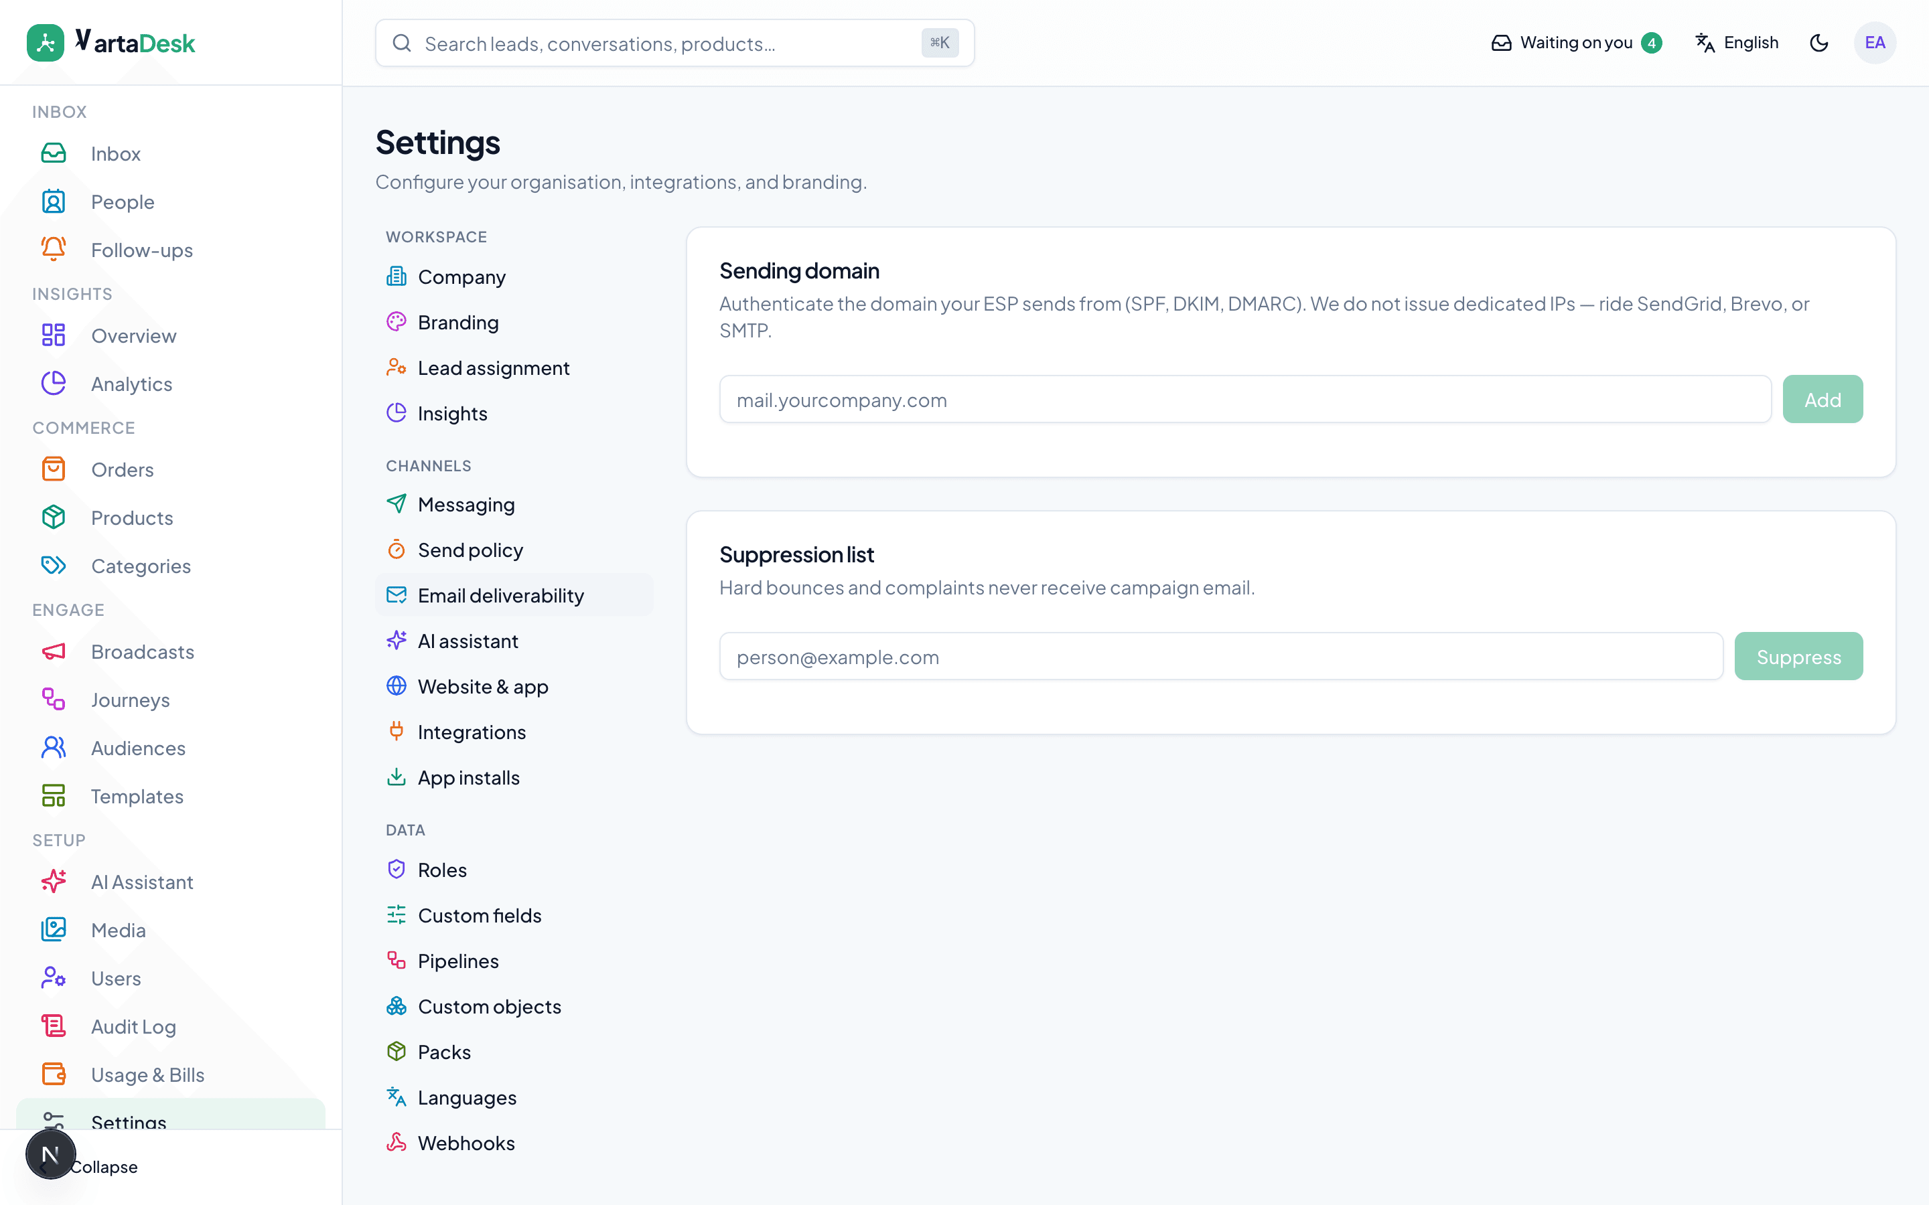This screenshot has height=1205, width=1929.
Task: Switch to Send policy settings
Action: 513,550
